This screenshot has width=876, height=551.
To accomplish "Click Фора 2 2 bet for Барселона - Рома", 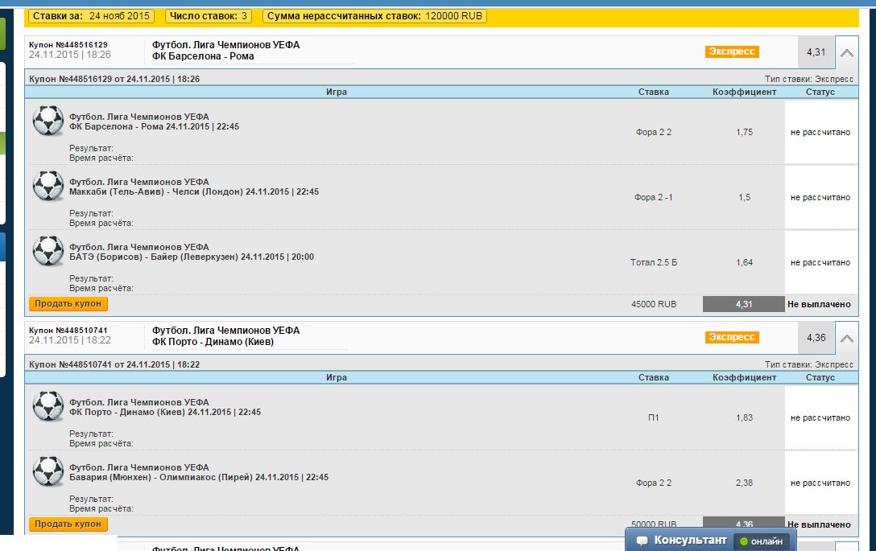I will click(654, 132).
